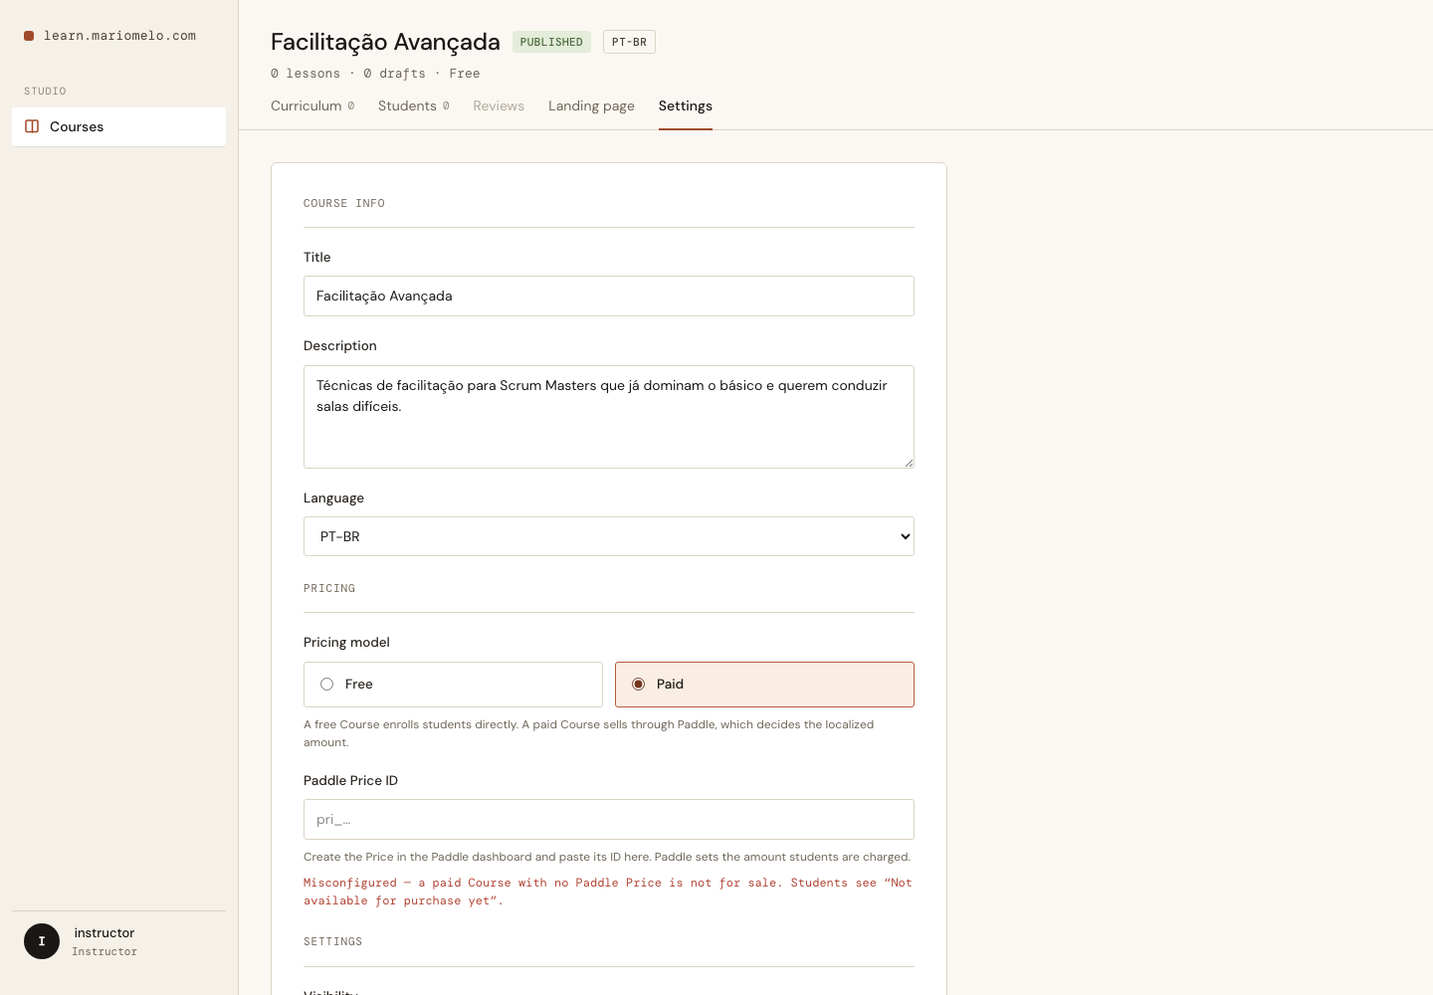Click the PRICING section heading
1433x995 pixels.
329,588
